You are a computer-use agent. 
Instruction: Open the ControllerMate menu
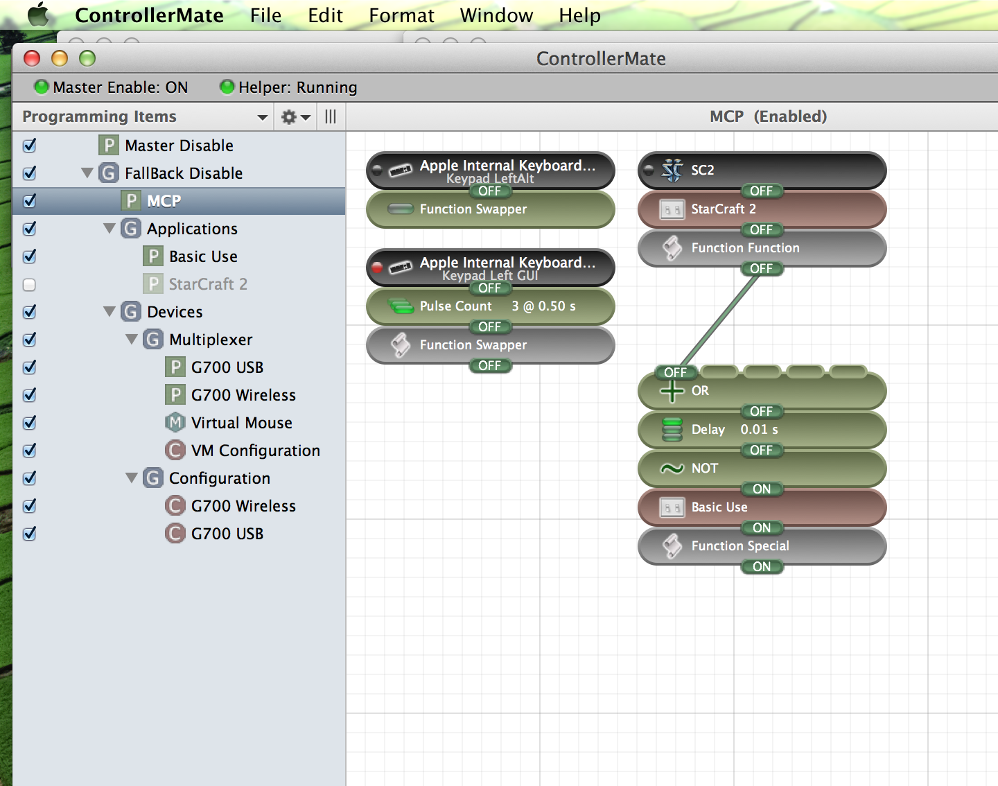coord(149,15)
